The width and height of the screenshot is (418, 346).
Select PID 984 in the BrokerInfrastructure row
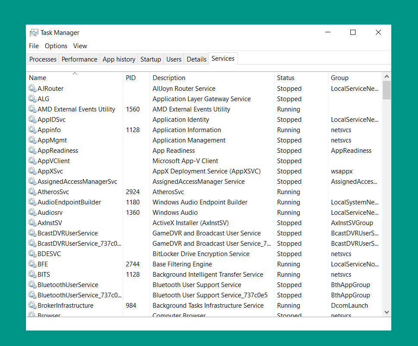(131, 306)
